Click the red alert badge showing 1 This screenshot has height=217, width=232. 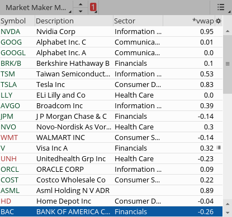click(93, 7)
